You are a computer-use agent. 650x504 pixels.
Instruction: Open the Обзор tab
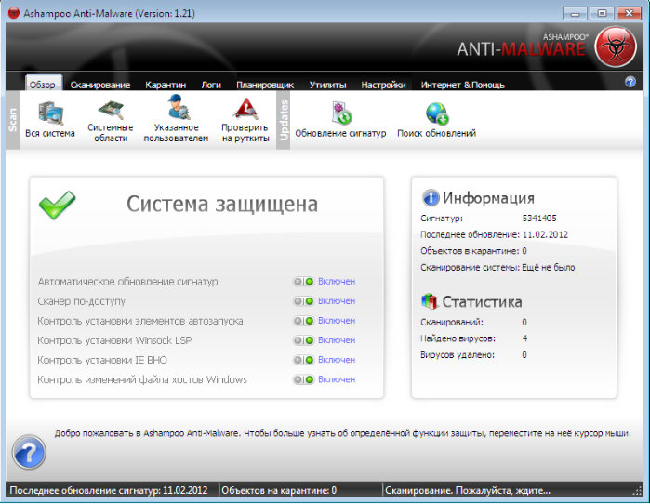(x=42, y=85)
